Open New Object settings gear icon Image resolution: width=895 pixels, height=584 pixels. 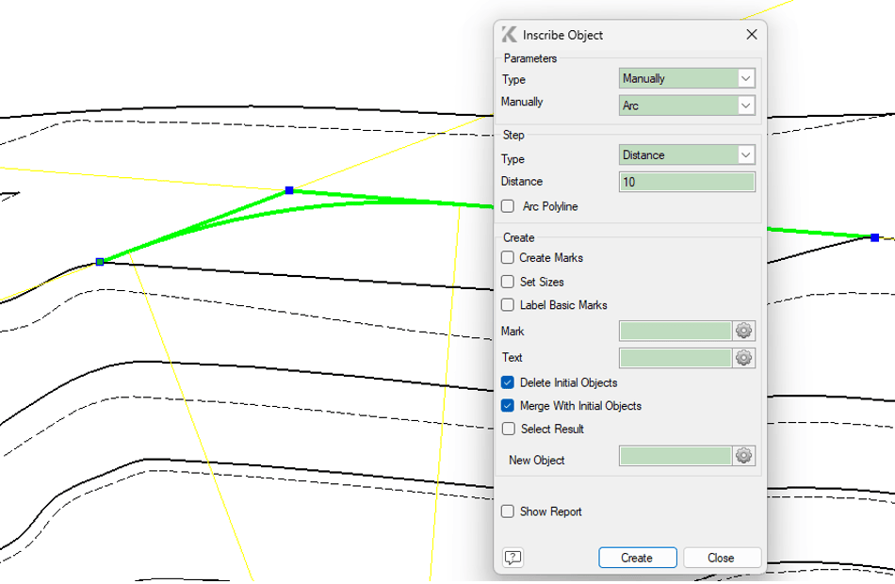[743, 456]
